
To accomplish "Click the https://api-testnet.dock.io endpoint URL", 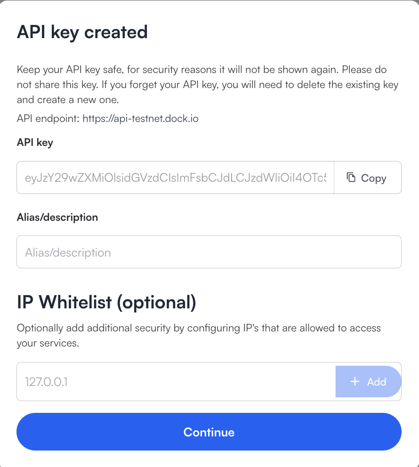I will (x=141, y=119).
